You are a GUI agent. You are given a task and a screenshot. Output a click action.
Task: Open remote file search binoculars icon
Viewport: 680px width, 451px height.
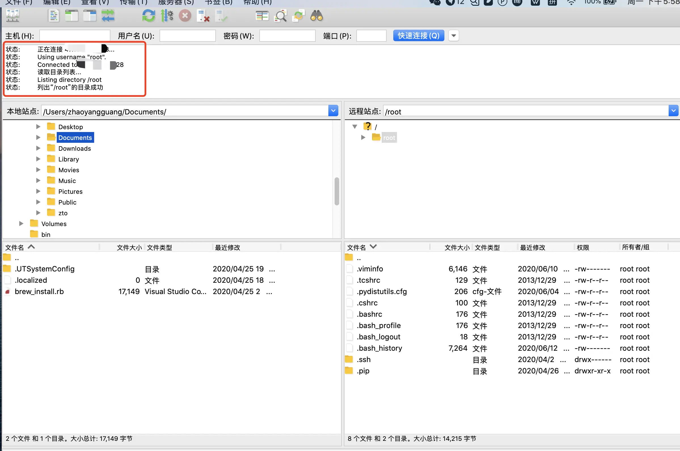point(316,16)
